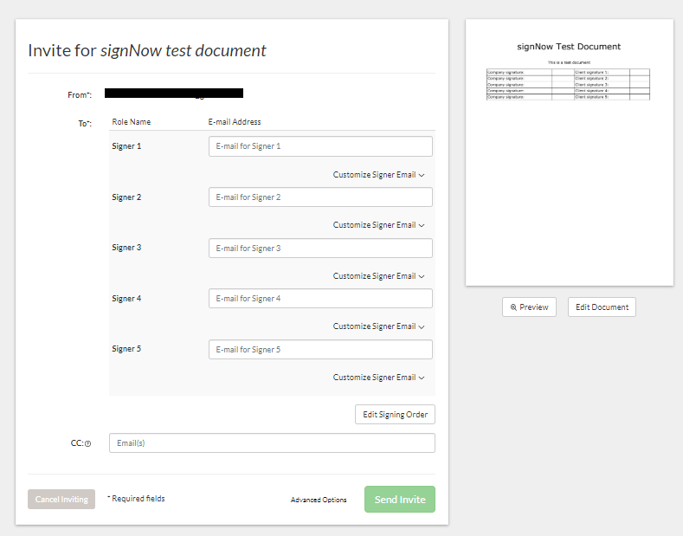Expand Customize Signer Email for Signer 2
This screenshot has width=683, height=536.
pos(378,225)
